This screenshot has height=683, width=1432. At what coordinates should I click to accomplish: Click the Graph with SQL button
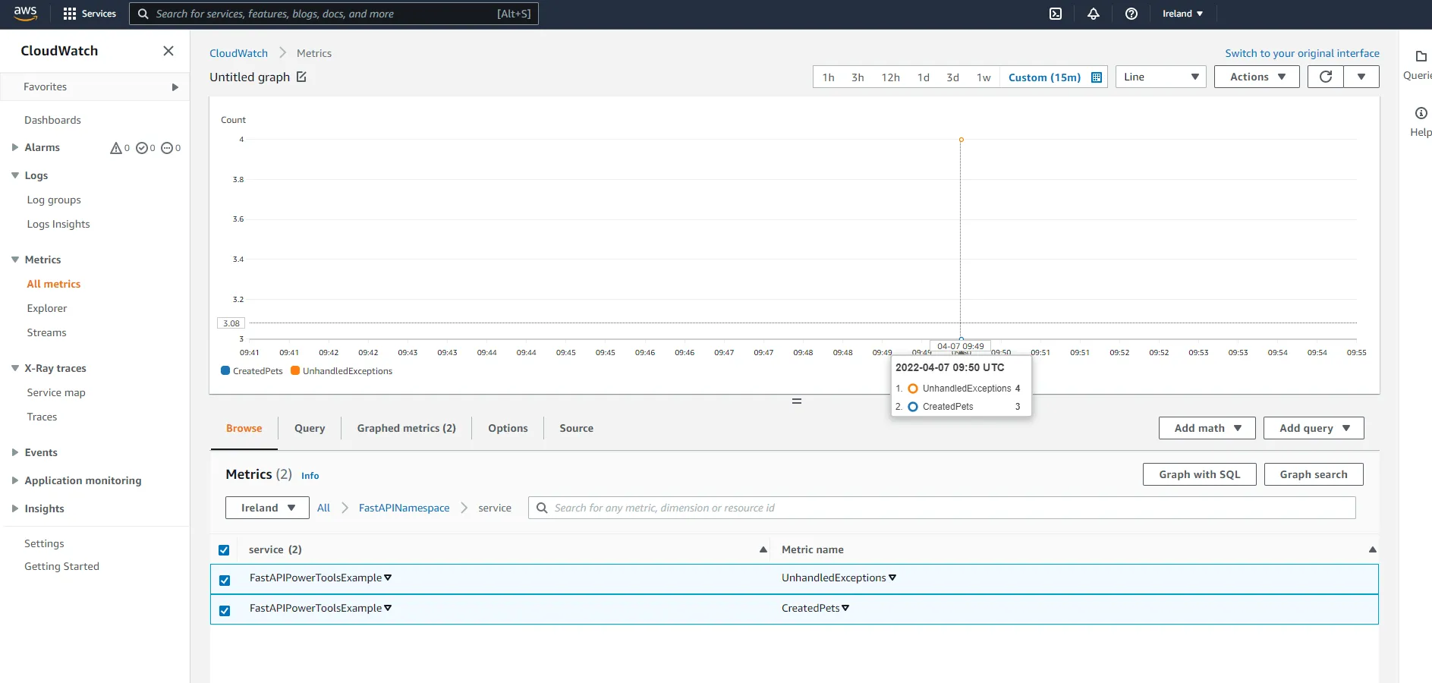(1199, 474)
